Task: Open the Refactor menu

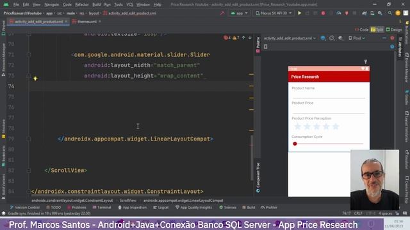Action: click(81, 4)
